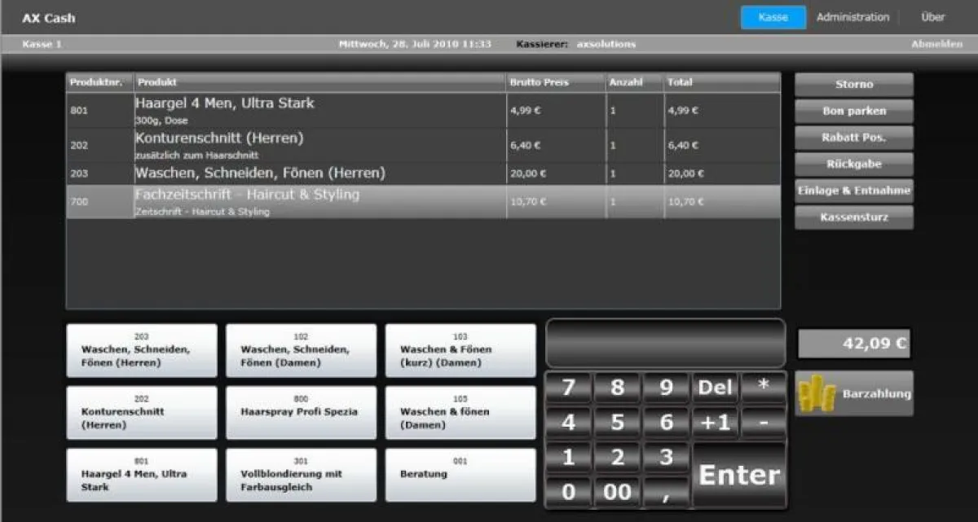
Task: Open the Administration tab
Action: pyautogui.click(x=852, y=17)
